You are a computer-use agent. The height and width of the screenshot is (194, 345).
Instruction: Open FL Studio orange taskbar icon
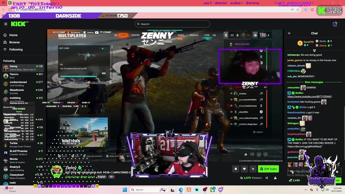tap(189, 190)
